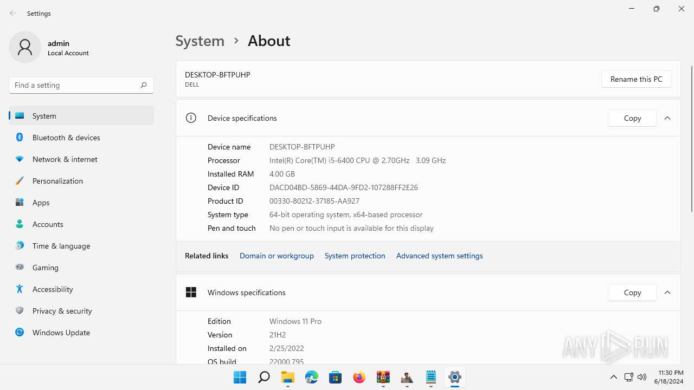Click Rename this PC button

(636, 79)
